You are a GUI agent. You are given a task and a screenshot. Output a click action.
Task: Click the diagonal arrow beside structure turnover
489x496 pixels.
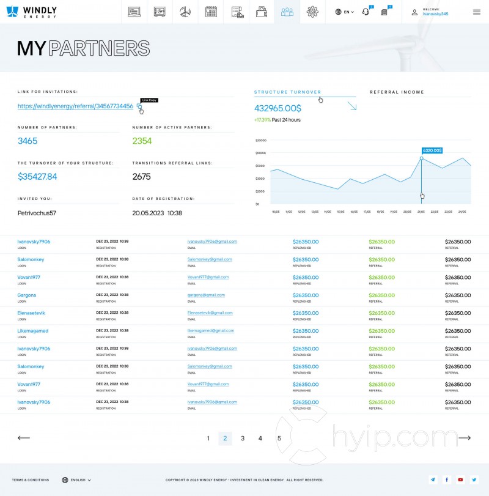click(x=352, y=106)
